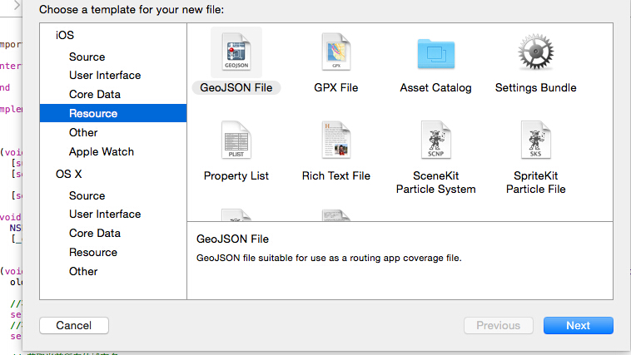631x355 pixels.
Task: Select the OS X section header
Action: point(69,174)
